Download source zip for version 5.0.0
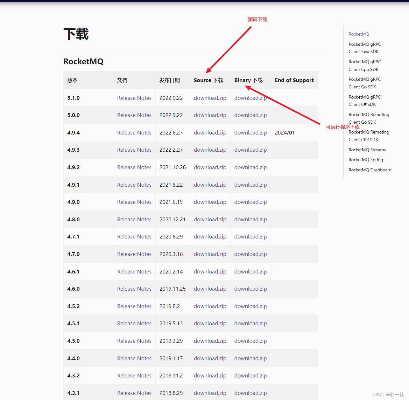The width and height of the screenshot is (409, 400). pyautogui.click(x=210, y=115)
